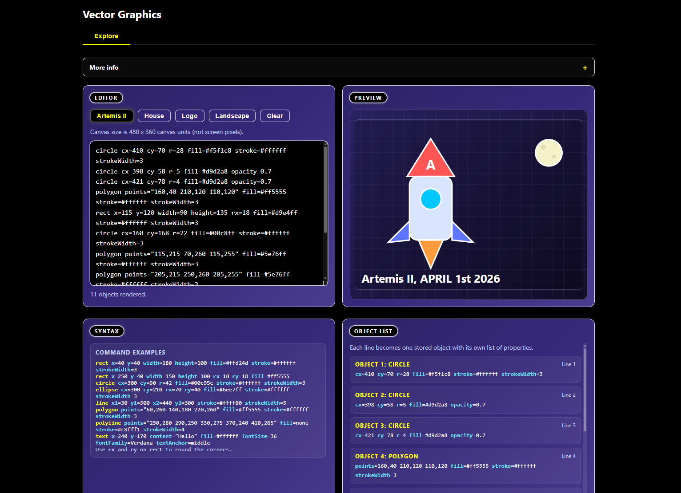The image size is (681, 493).
Task: Expand the More info plus icon
Action: pyautogui.click(x=585, y=68)
